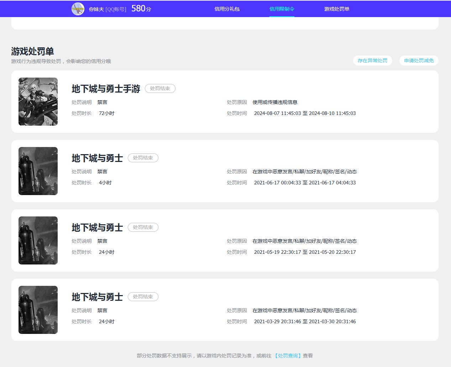
Task: Click the 处罚结束 badge on the 2021-05-19 record
Action: tap(143, 227)
